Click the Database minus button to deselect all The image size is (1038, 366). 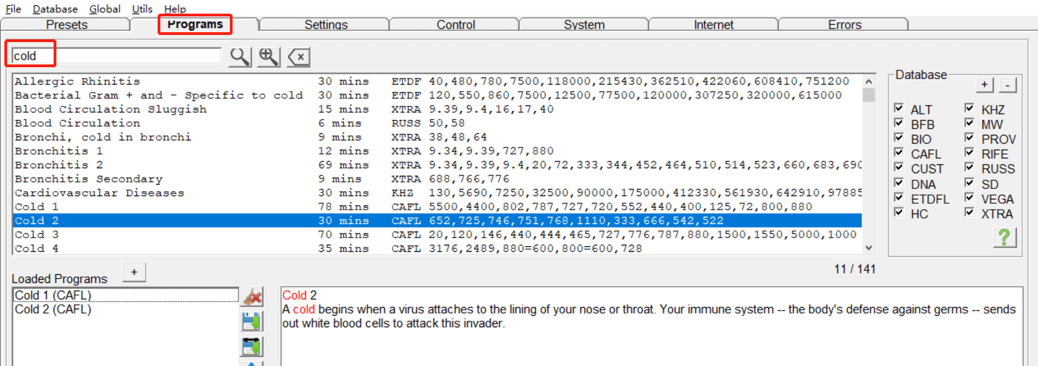click(x=1007, y=85)
